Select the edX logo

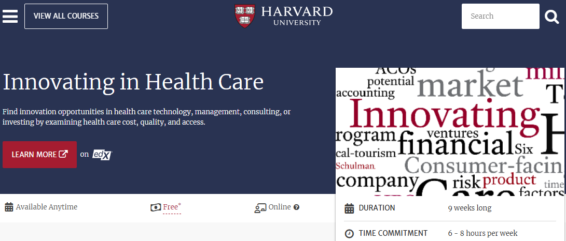pyautogui.click(x=102, y=155)
